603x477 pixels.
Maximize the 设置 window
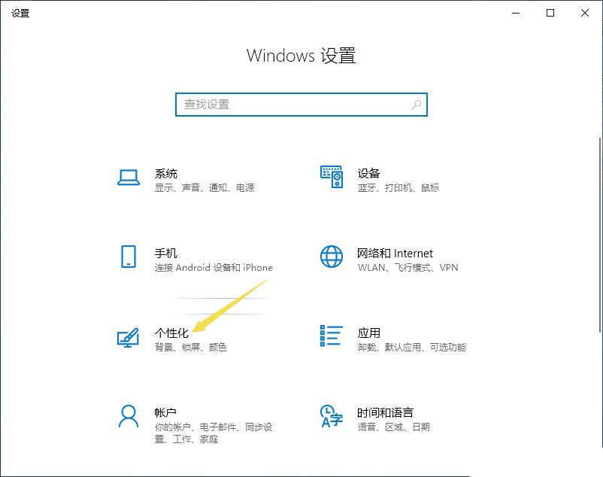[x=550, y=13]
